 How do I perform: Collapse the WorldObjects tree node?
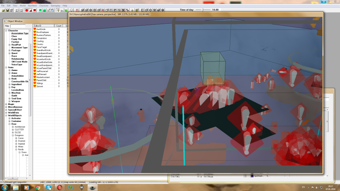pos(6,115)
